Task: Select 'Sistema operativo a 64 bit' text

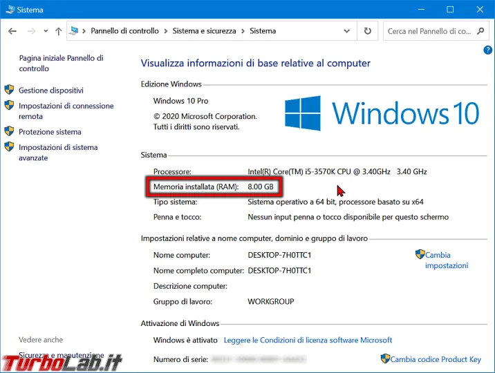Action: pos(291,202)
